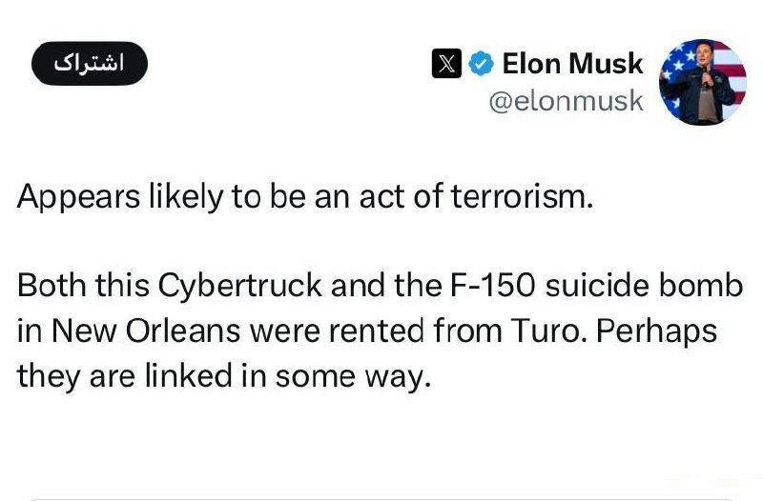Open Elon Musk's profile picture

702,82
